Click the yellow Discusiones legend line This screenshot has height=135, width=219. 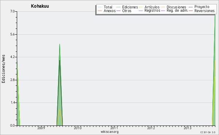pos(163,7)
